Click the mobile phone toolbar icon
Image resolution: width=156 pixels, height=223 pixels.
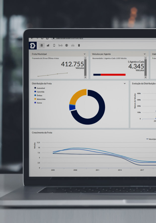54,45
